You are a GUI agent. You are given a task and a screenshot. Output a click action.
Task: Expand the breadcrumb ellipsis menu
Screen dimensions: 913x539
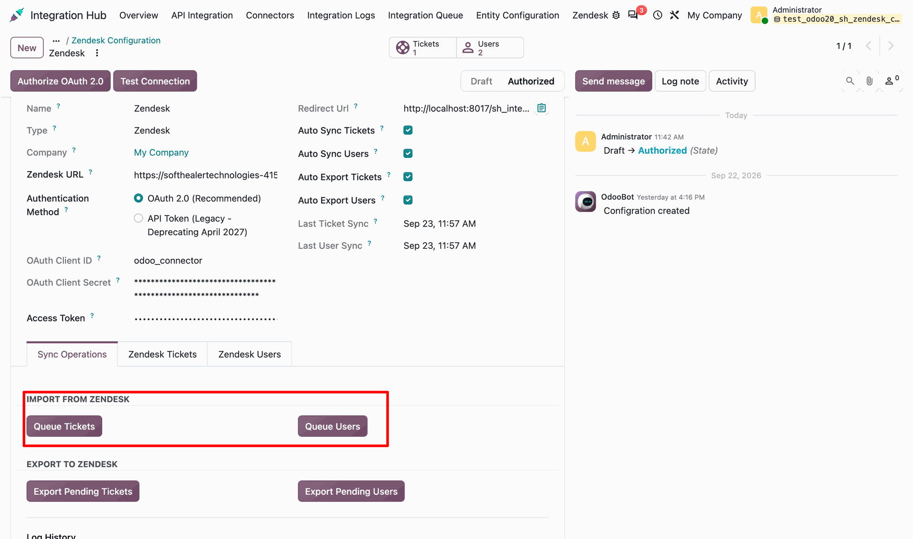(56, 40)
